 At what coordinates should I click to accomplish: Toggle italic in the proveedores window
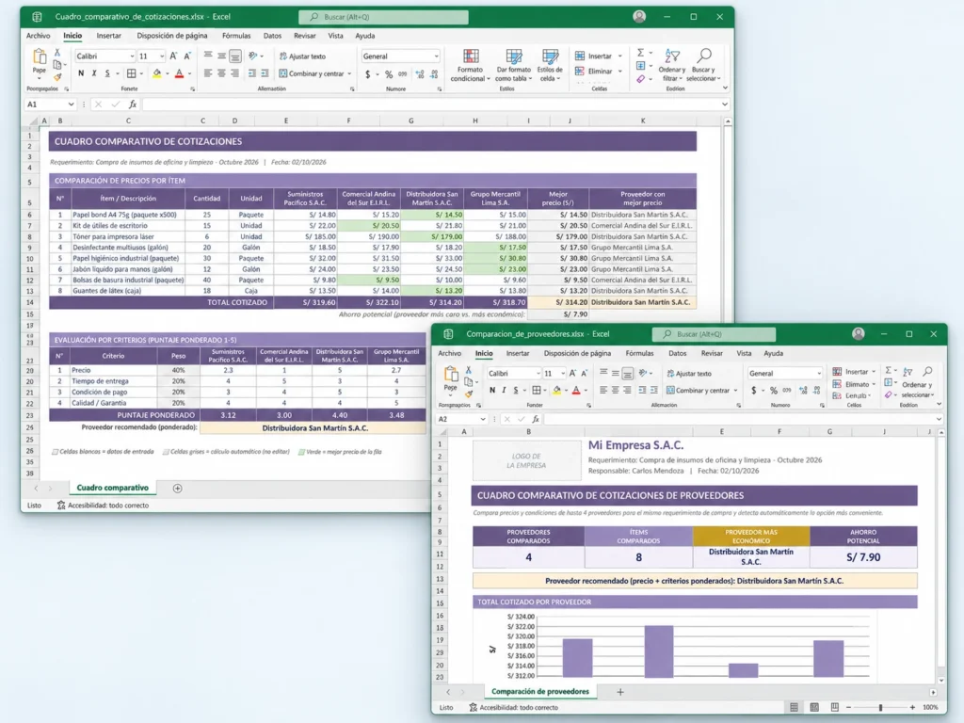504,390
